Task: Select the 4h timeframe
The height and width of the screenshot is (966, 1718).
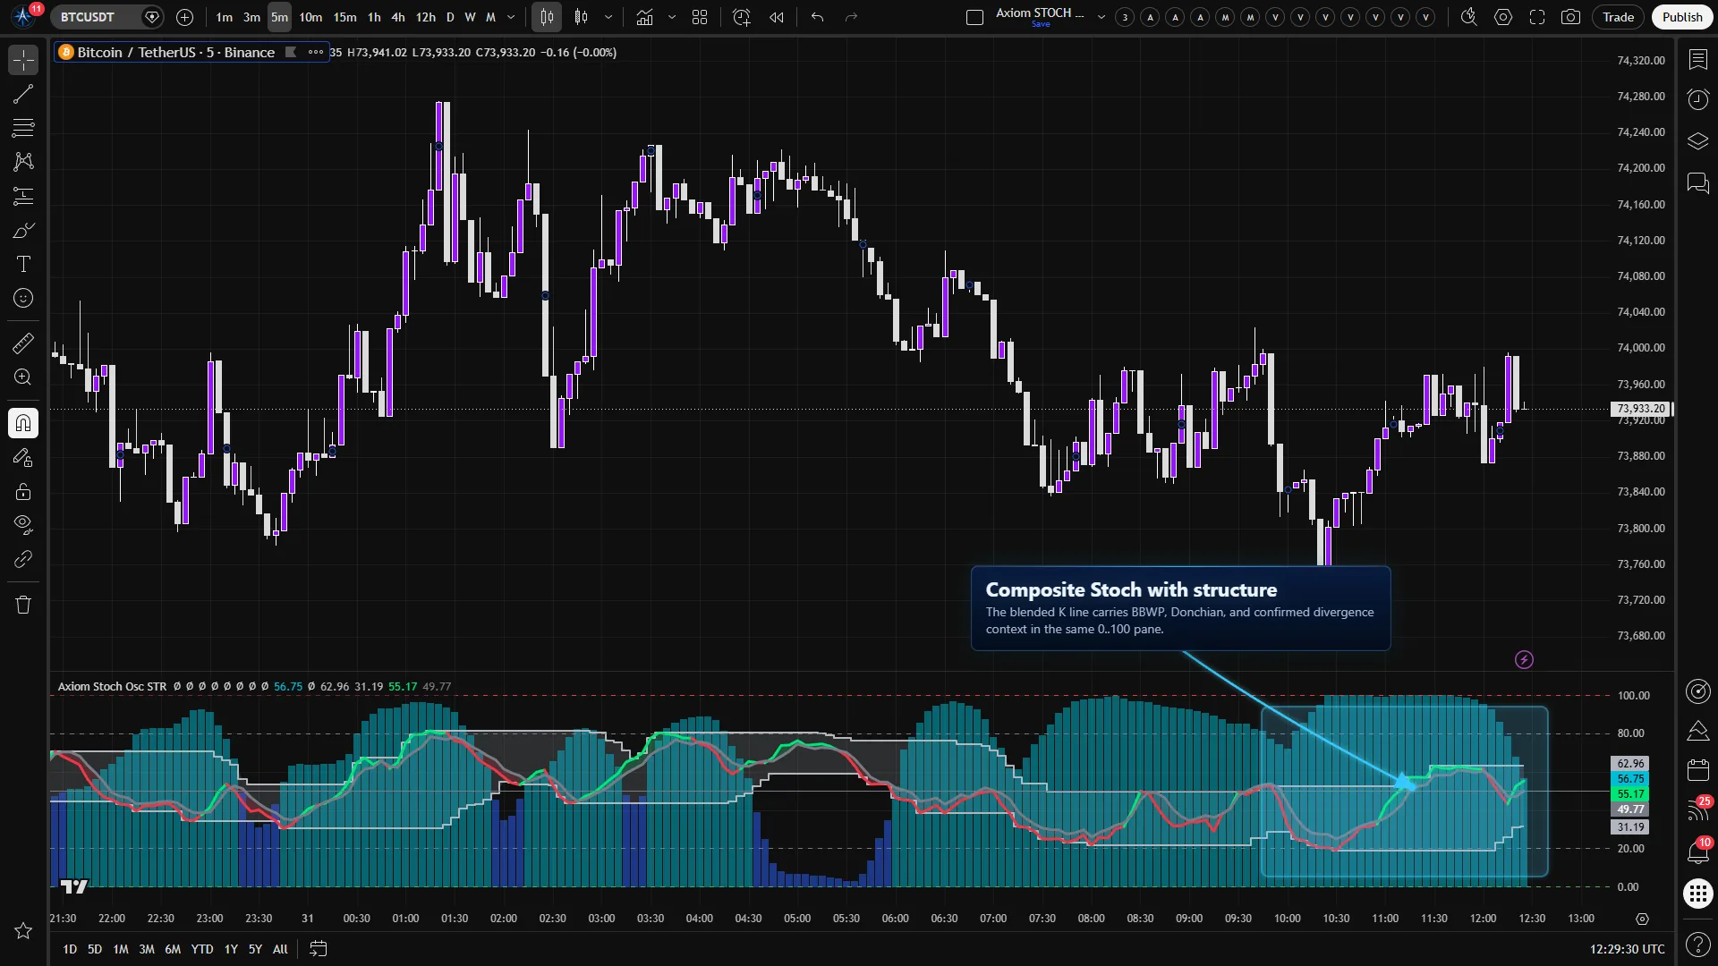Action: (398, 17)
